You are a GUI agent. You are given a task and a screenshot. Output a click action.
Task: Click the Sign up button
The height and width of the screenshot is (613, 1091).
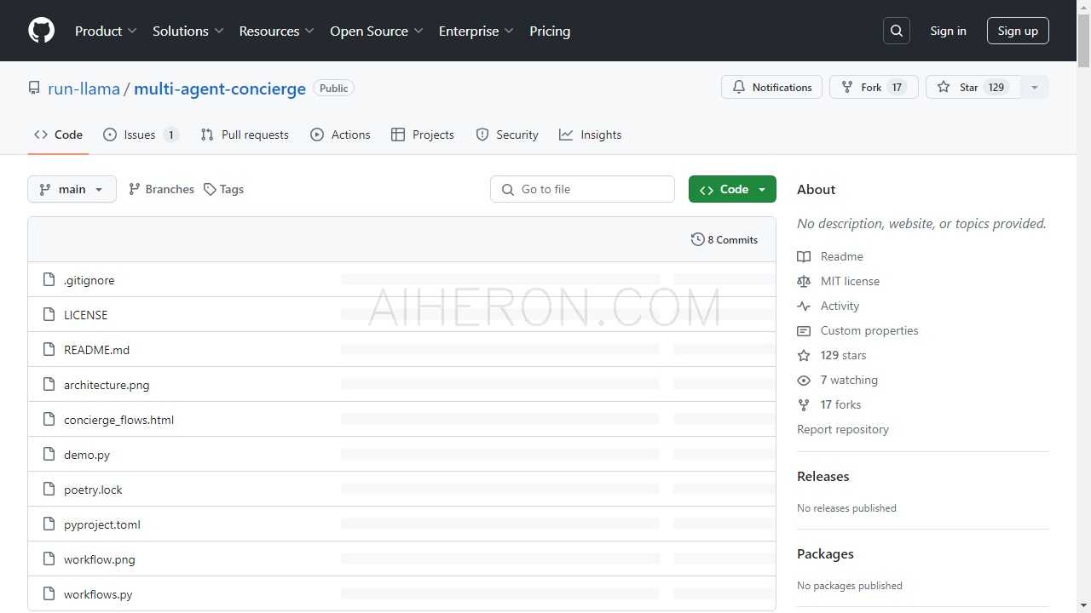click(x=1018, y=31)
